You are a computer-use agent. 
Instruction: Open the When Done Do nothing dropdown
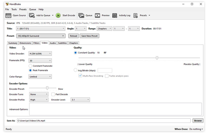pyautogui.click(x=196, y=129)
